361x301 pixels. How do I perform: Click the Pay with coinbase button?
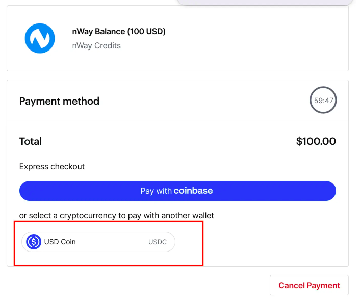(x=177, y=191)
